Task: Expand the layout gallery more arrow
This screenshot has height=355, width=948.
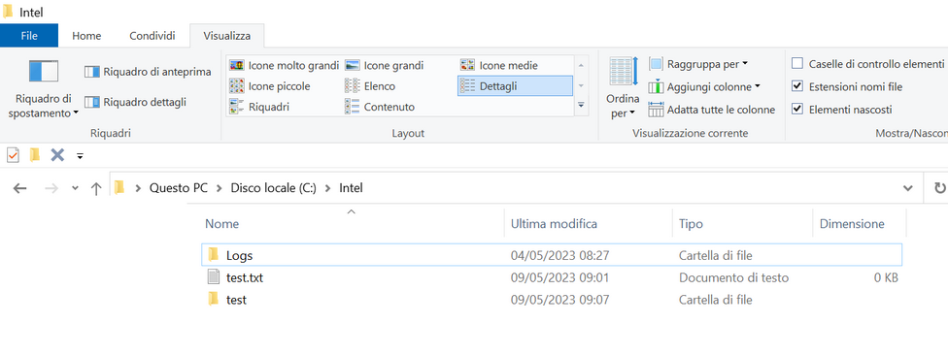Action: click(581, 106)
